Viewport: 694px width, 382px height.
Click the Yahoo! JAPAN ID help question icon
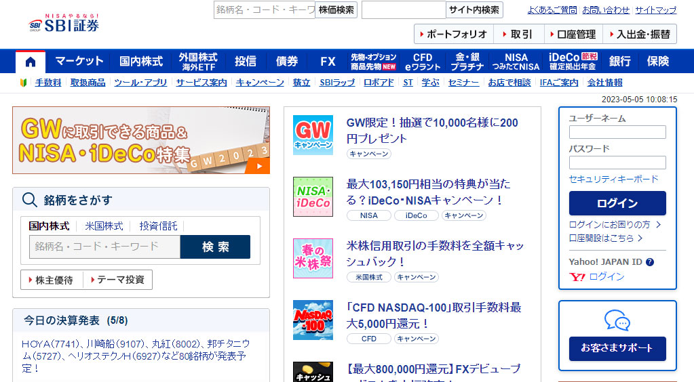click(650, 261)
